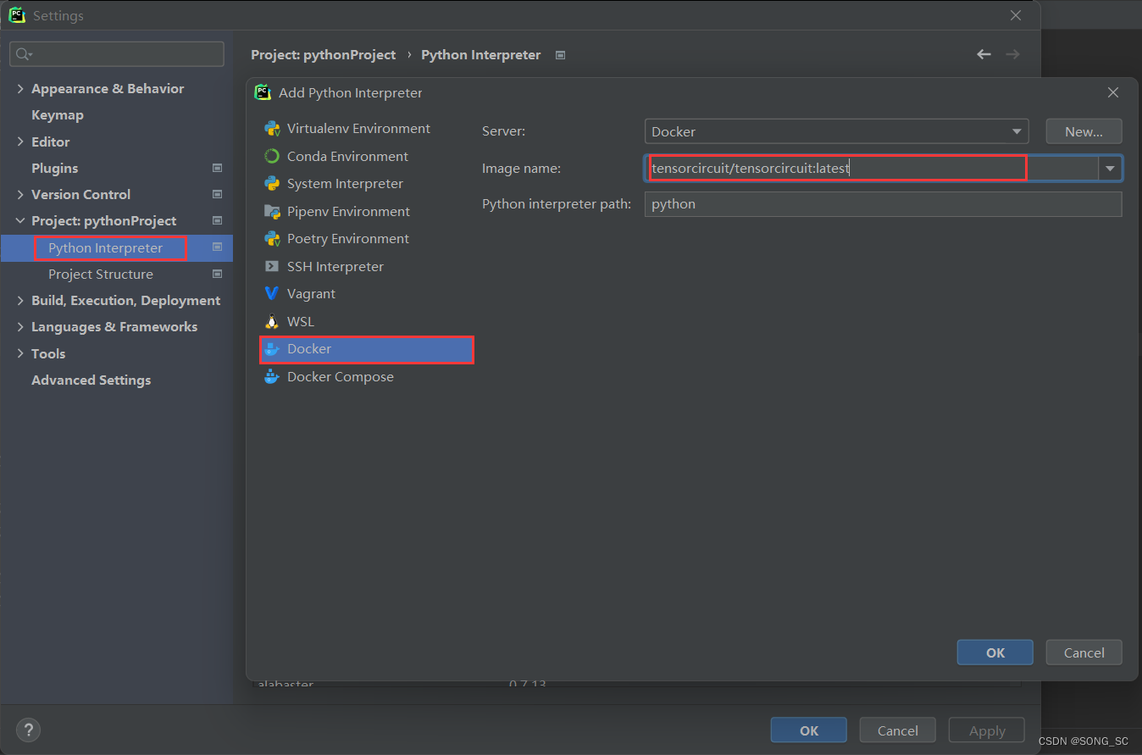Screen dimensions: 1142x755
Task: Cancel the Add Python Interpreter dialog
Action: coord(1084,652)
